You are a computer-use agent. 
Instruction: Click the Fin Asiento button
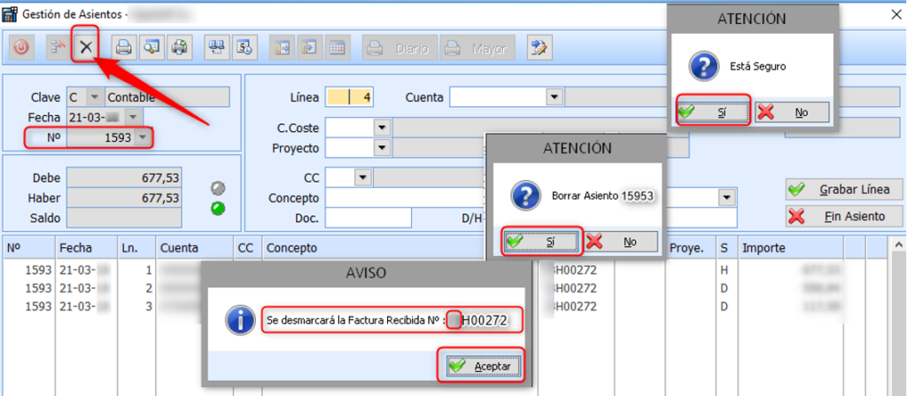(x=844, y=215)
